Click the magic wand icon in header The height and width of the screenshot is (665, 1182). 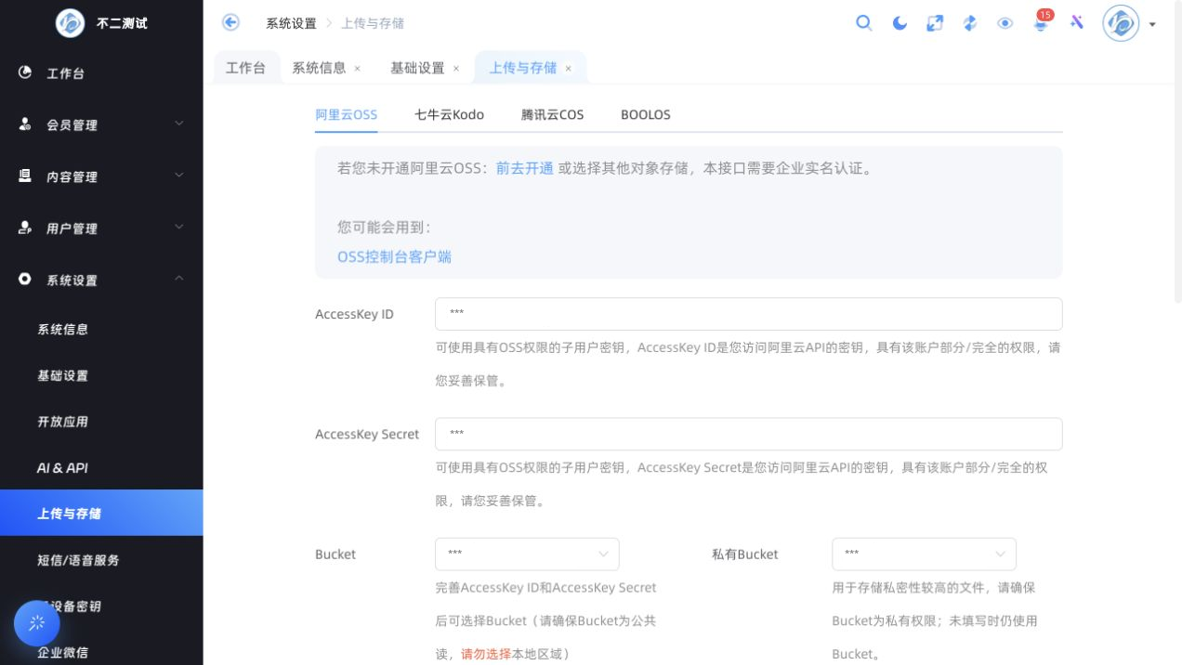[x=1077, y=22]
